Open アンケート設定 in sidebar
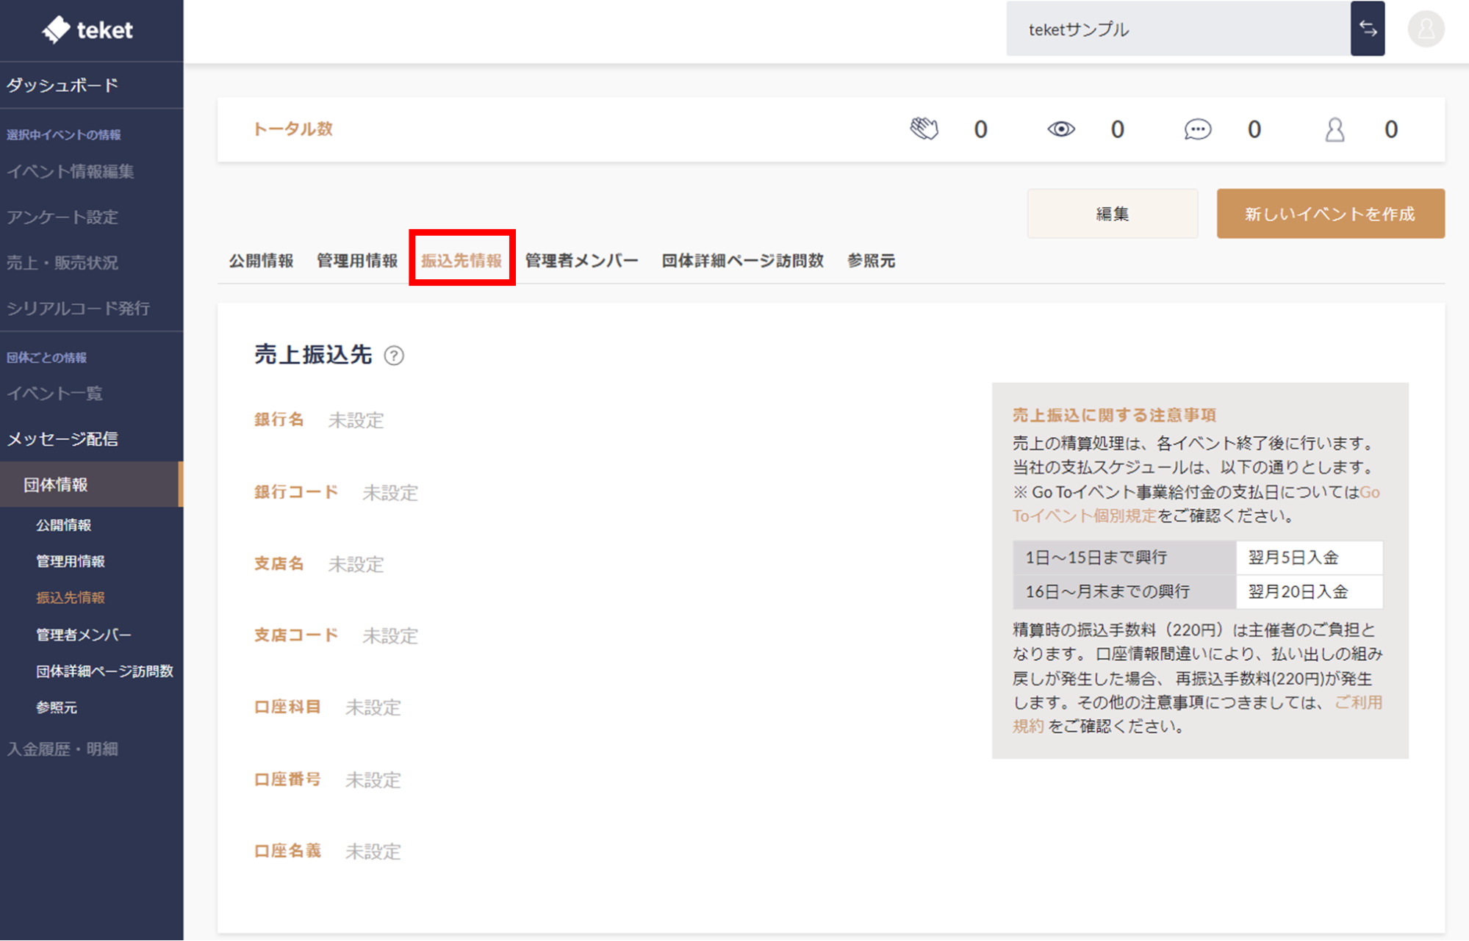 coord(62,217)
